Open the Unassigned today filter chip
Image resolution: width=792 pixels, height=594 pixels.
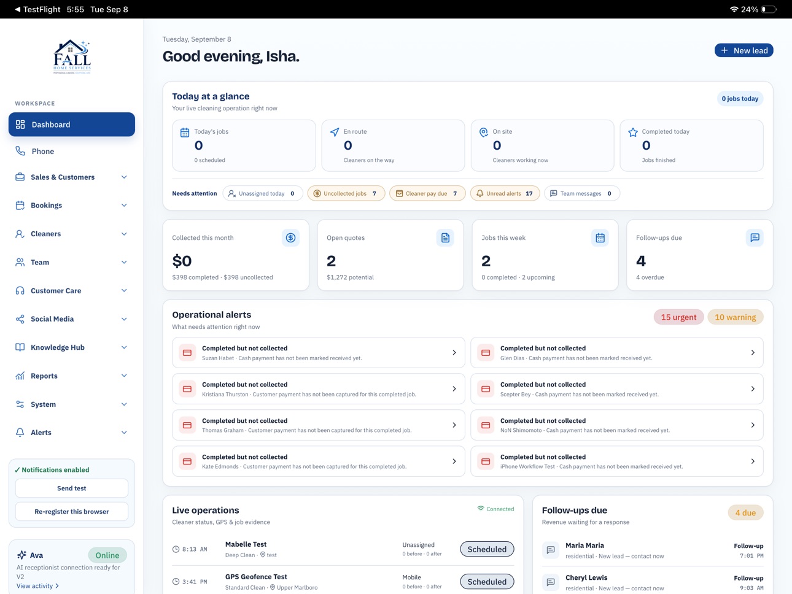[263, 193]
